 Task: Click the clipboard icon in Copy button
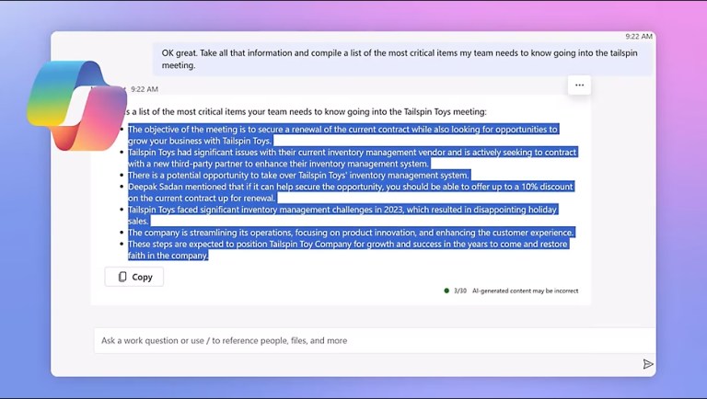click(122, 277)
